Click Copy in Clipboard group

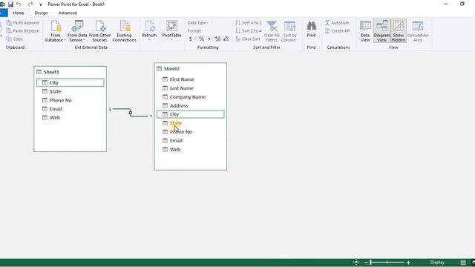15,39
